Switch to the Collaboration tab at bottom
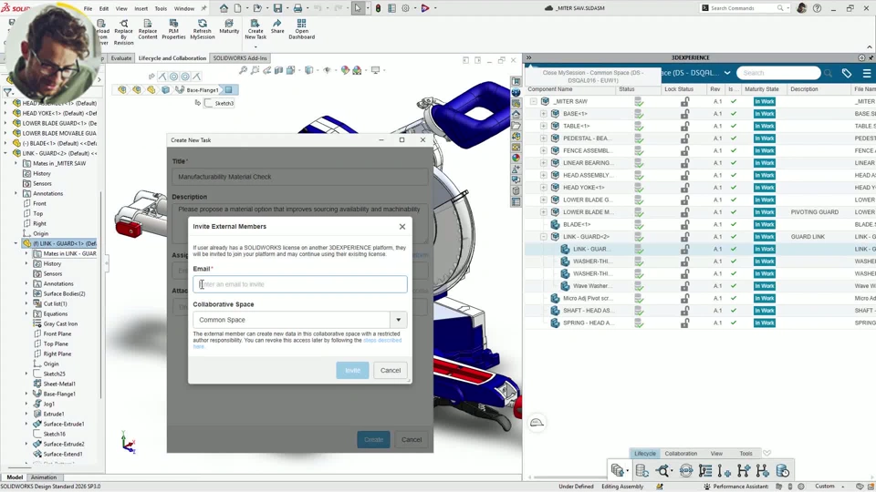Screen dimensions: 876x492 (681, 454)
